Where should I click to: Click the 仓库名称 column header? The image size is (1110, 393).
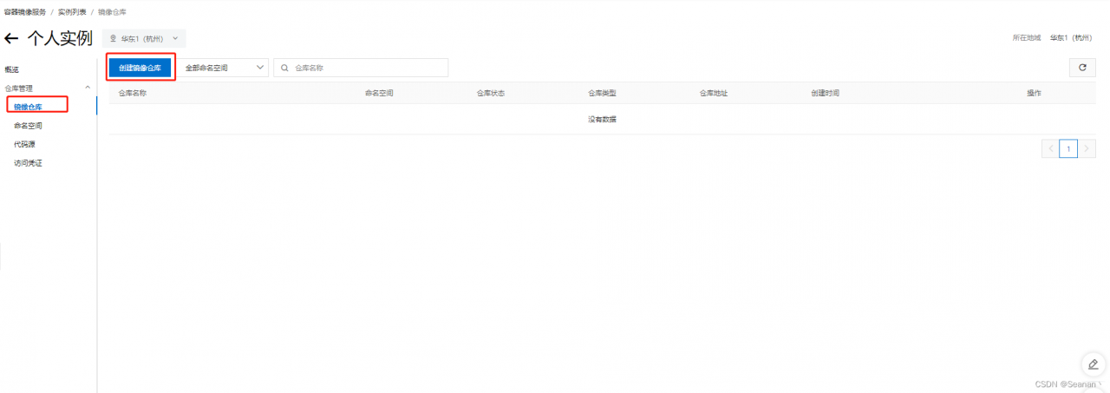pos(133,93)
